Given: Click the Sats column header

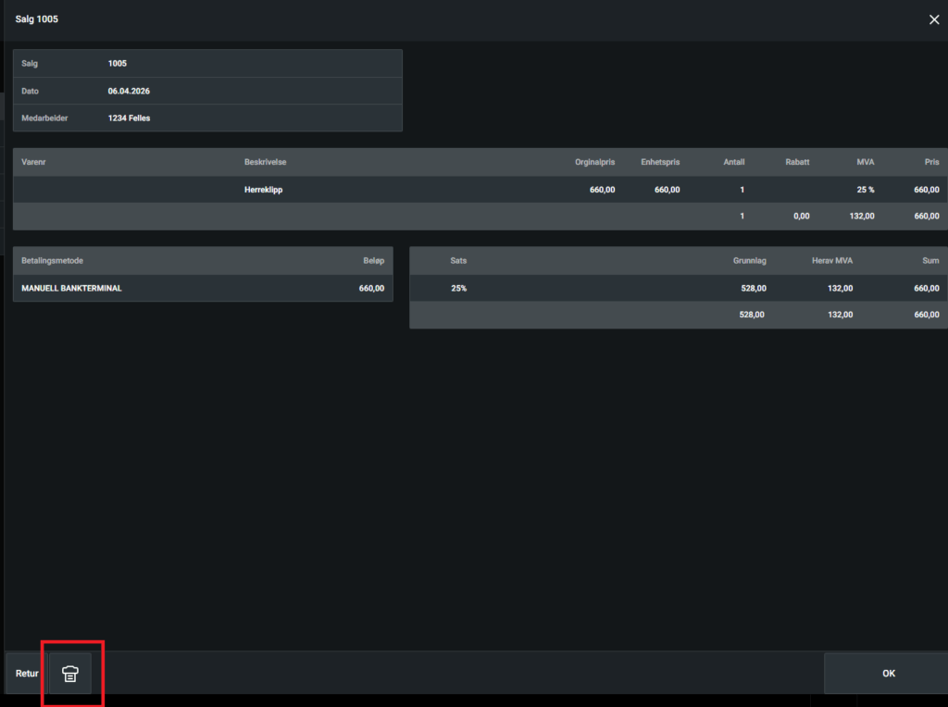Looking at the screenshot, I should click(x=458, y=261).
